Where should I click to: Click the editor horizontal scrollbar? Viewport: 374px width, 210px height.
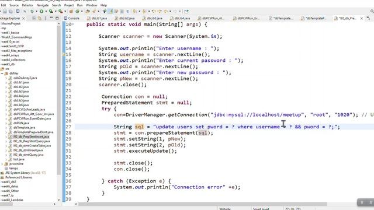click(x=203, y=204)
